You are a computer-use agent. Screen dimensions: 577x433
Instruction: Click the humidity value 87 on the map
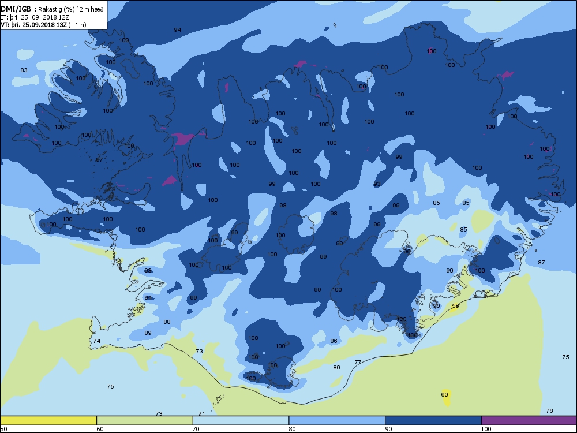[x=541, y=263]
